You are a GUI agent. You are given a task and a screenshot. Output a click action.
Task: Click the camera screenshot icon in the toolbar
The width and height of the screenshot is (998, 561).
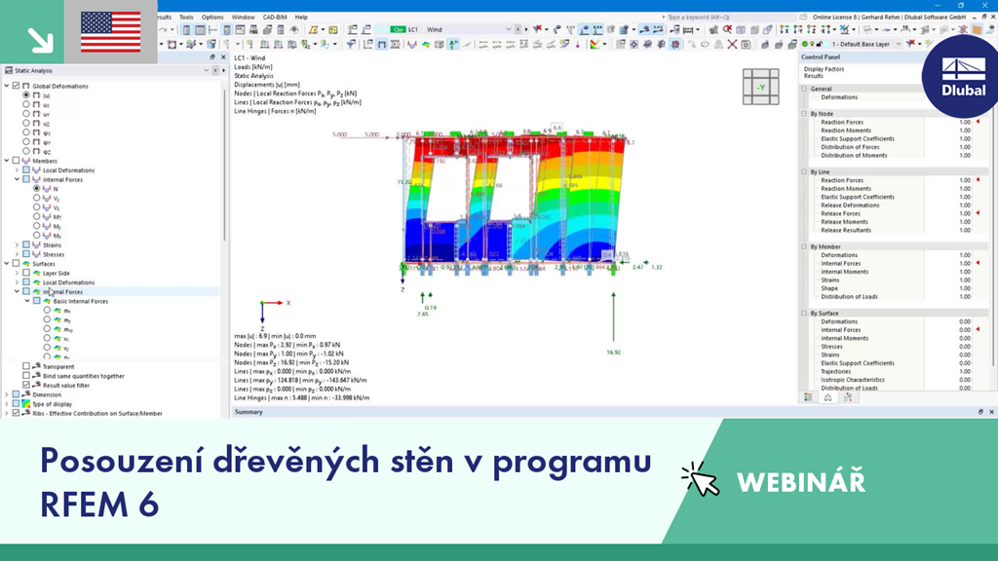pyautogui.click(x=746, y=44)
